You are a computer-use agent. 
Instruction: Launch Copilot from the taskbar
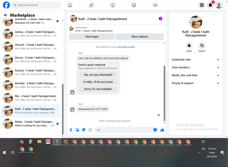22,142
